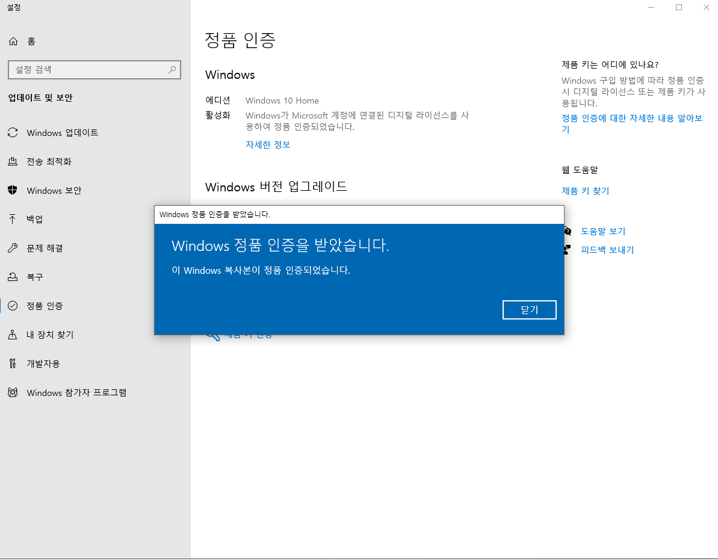
Task: Click the 복구 recovery icon
Action: (13, 277)
